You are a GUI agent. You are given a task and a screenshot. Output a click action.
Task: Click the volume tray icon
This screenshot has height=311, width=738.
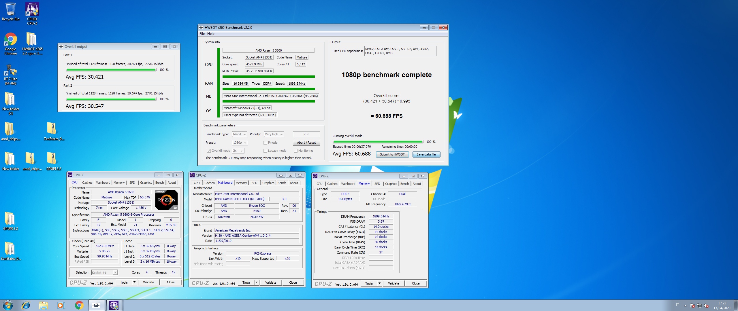pos(706,306)
